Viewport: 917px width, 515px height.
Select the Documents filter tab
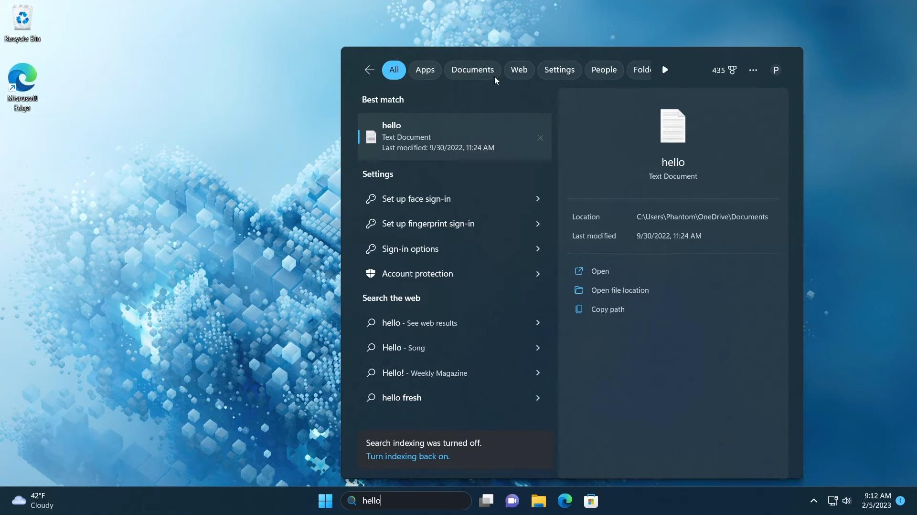472,69
